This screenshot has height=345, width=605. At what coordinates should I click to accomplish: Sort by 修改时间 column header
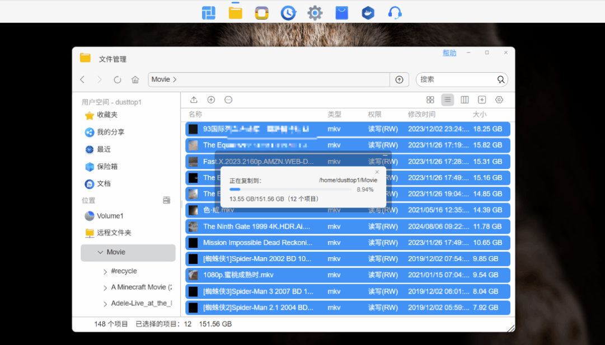point(422,114)
